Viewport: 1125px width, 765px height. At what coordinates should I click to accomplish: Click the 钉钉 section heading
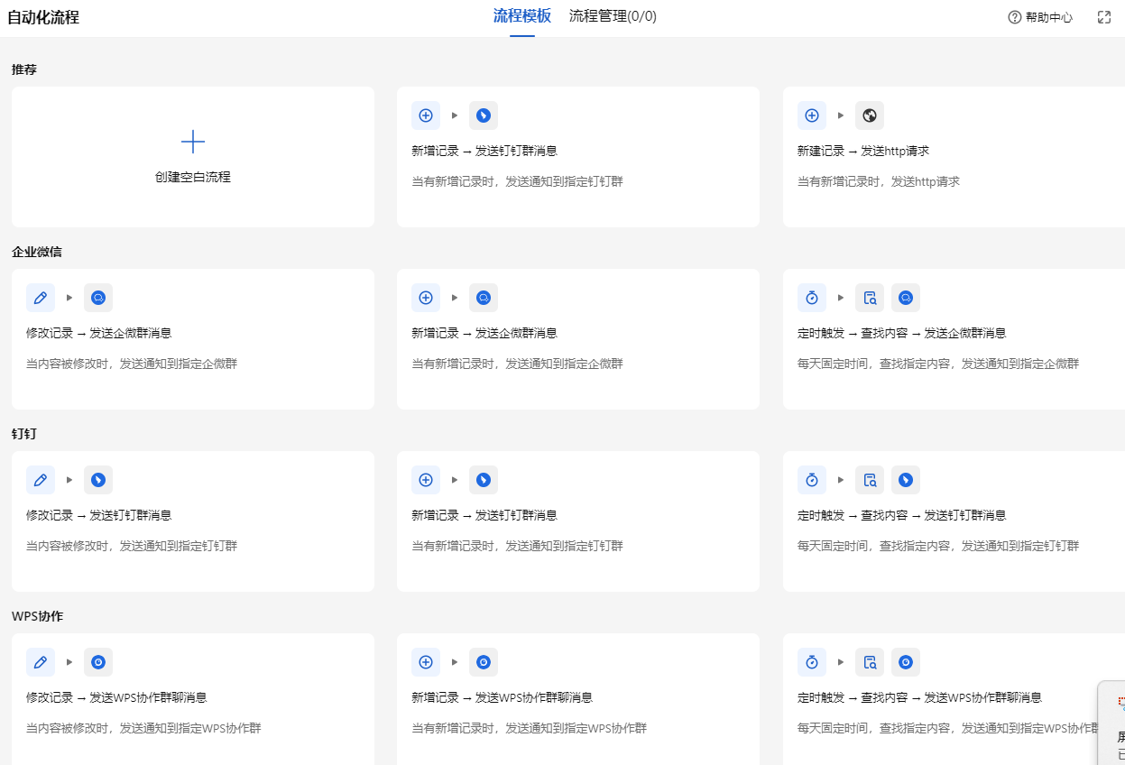tap(24, 434)
